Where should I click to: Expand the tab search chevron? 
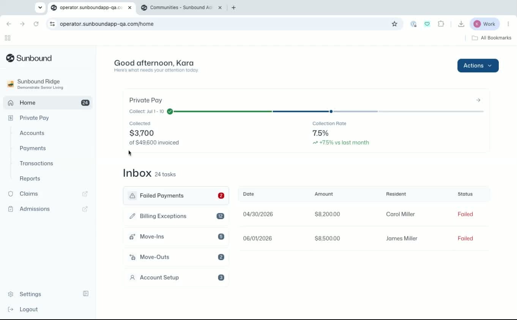pos(40,8)
